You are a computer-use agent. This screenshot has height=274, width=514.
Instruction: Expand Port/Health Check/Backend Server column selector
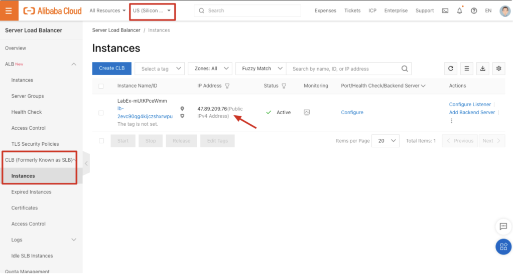click(x=423, y=86)
